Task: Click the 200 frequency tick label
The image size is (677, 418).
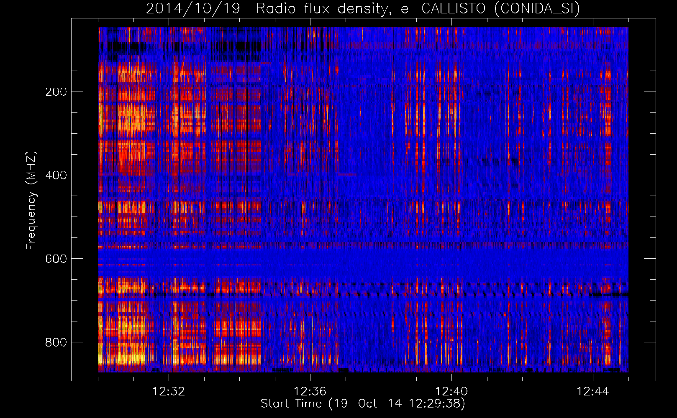Action: tap(56, 92)
